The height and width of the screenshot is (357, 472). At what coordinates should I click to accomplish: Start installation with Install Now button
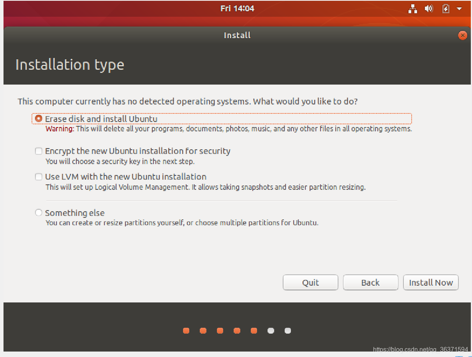tap(431, 283)
